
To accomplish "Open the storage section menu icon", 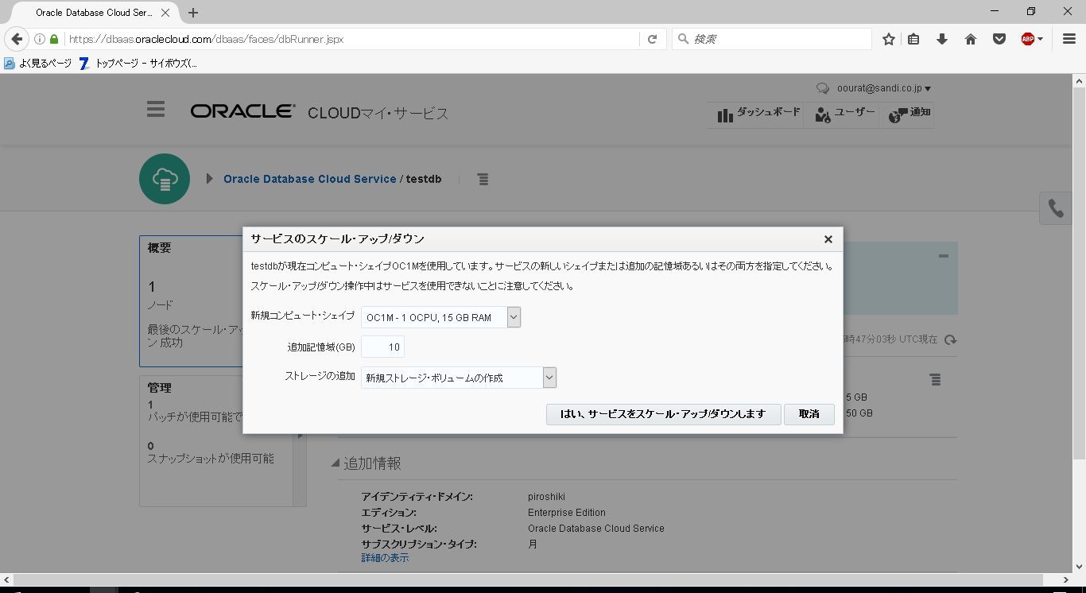I will click(935, 380).
